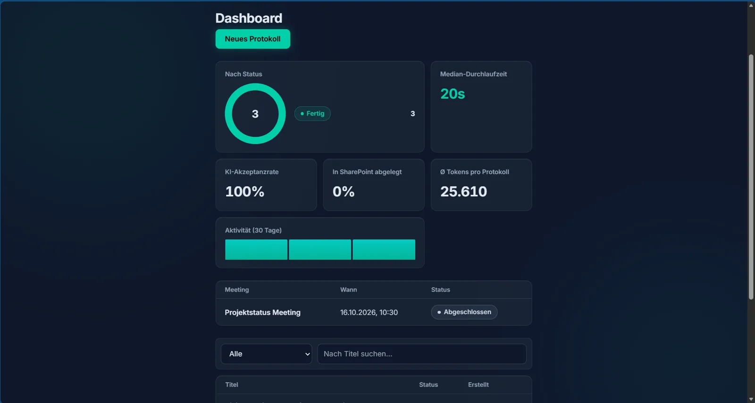
Task: Click the Meeting column header
Action: 237,290
